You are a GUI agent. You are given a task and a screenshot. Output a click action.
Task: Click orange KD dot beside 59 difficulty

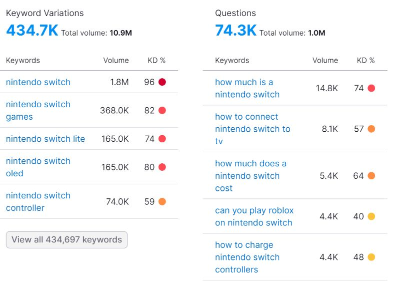(162, 202)
